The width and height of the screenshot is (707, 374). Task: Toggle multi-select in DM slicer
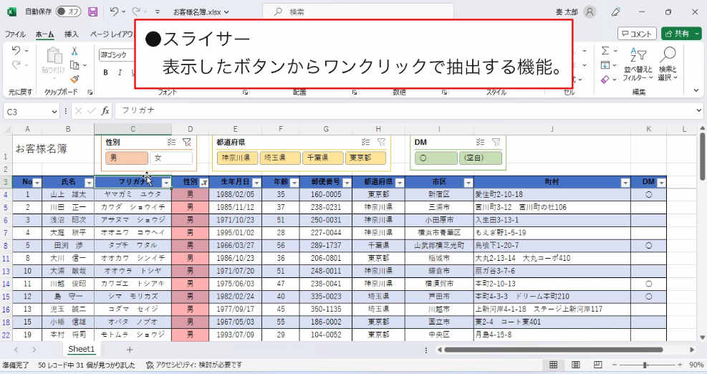tap(481, 142)
